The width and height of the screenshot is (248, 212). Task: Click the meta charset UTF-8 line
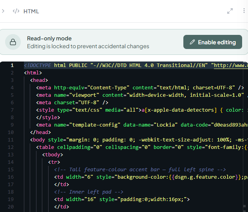[72, 103]
